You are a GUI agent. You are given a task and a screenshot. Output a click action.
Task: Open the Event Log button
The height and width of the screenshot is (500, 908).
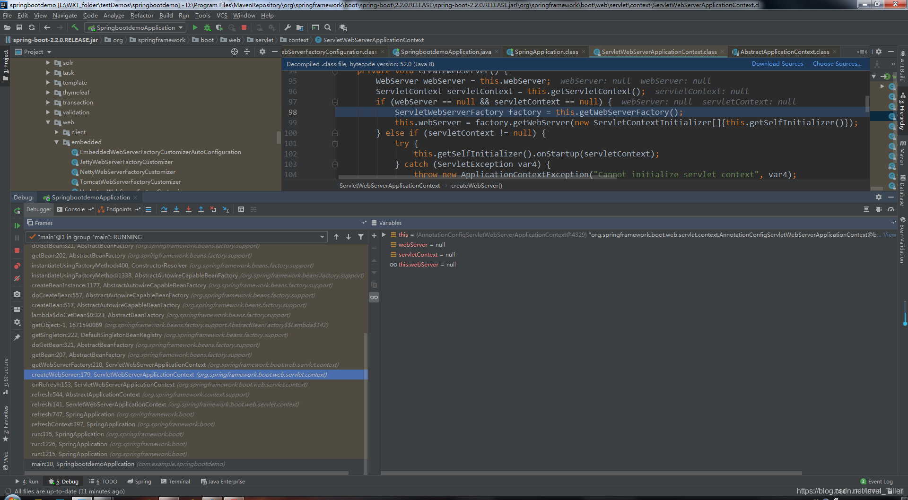[x=876, y=482]
